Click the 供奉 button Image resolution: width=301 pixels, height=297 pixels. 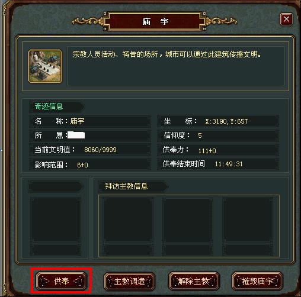click(61, 281)
